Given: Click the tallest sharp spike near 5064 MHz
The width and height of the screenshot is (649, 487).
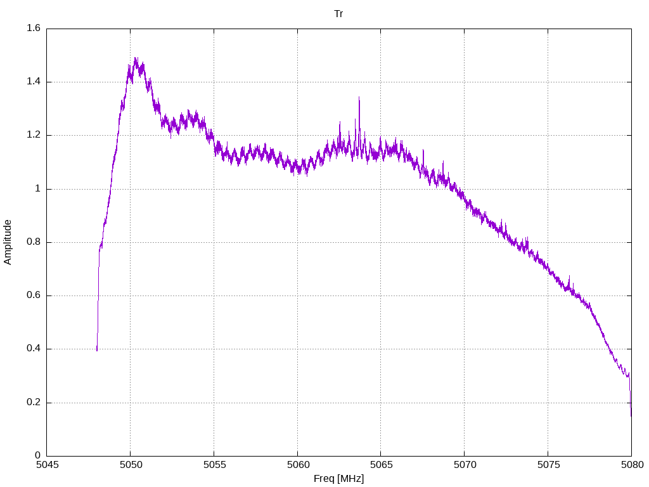Looking at the screenshot, I should pyautogui.click(x=359, y=98).
